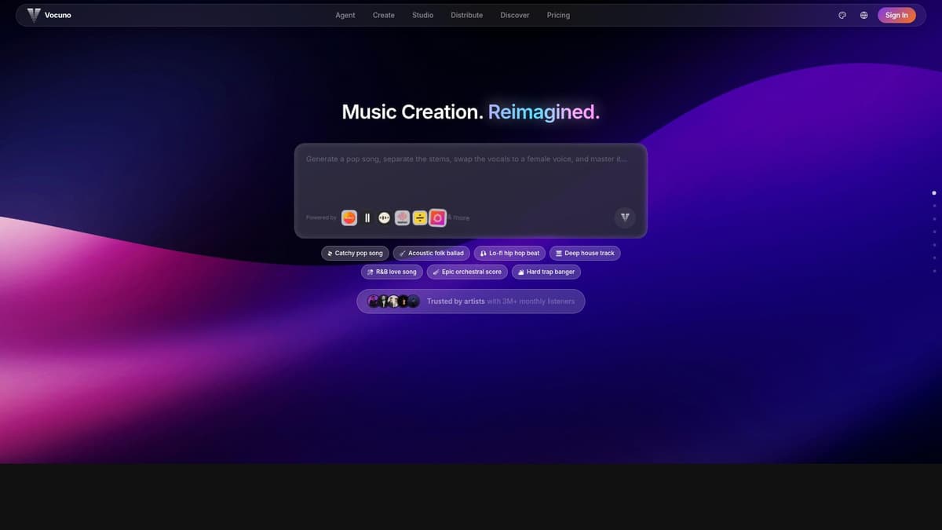Open the theme palette icon
Image resolution: width=942 pixels, height=530 pixels.
point(842,15)
